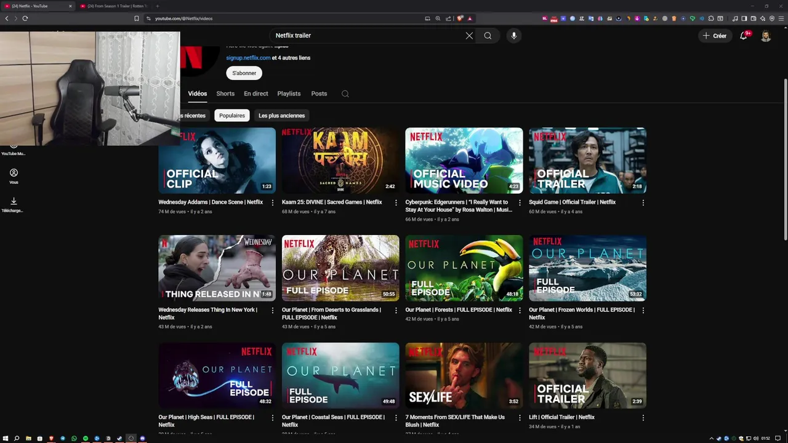Open the signup.netflix.com link
This screenshot has height=443, width=788.
(248, 58)
